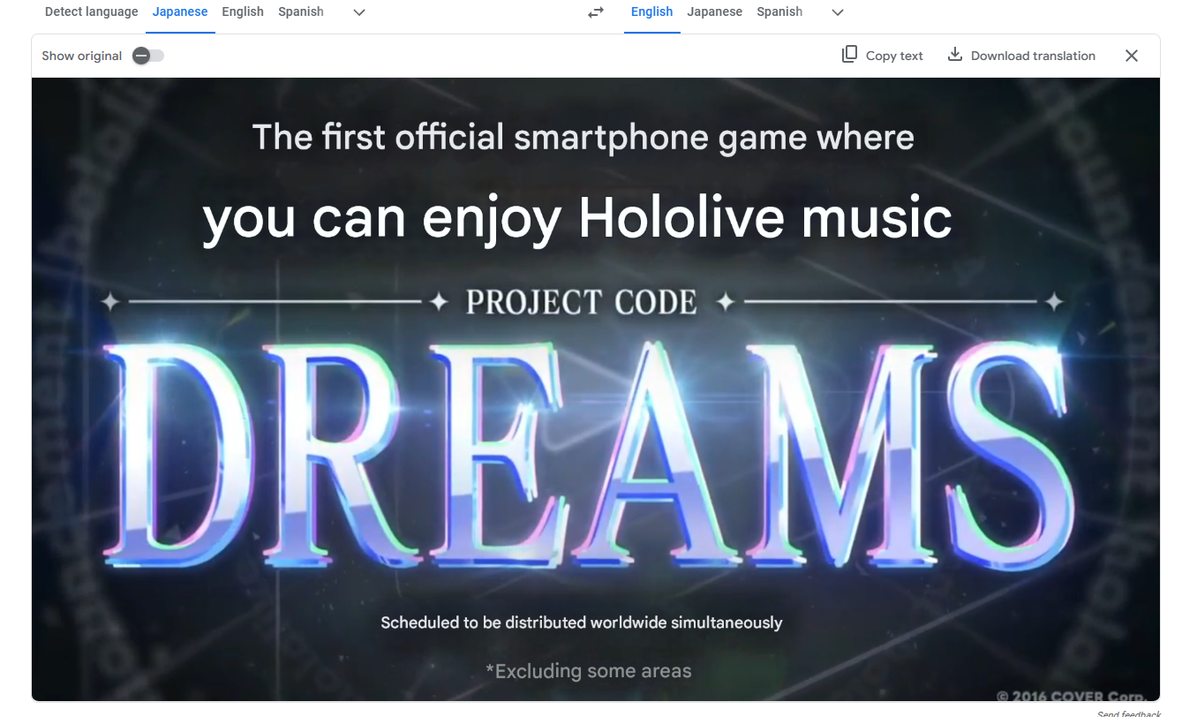Switch source language to English
The height and width of the screenshot is (717, 1182).
tap(243, 11)
